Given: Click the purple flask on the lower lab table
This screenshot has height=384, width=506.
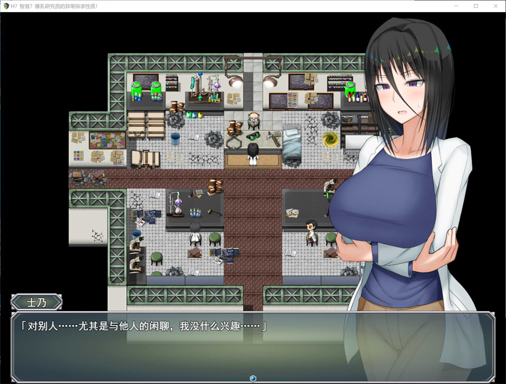Looking at the screenshot, I should pos(179,203).
